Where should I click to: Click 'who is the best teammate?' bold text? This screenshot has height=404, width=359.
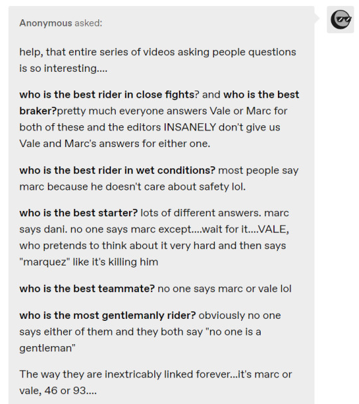87,289
